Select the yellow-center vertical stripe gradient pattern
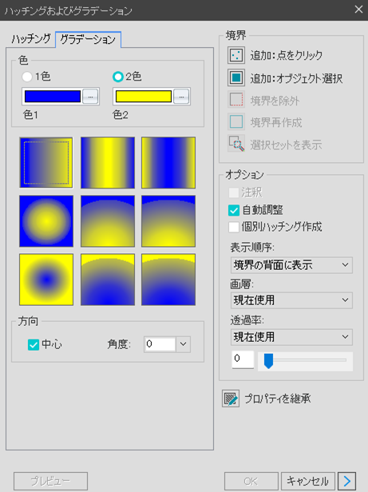Screen dimensions: 368x492 [x=108, y=163]
